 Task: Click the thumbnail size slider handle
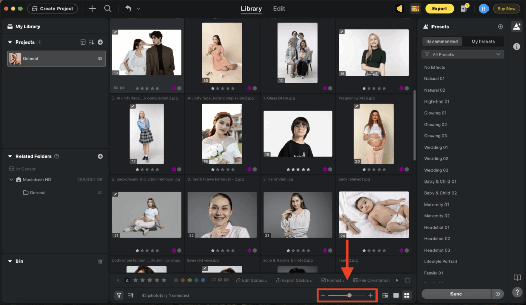click(x=349, y=295)
